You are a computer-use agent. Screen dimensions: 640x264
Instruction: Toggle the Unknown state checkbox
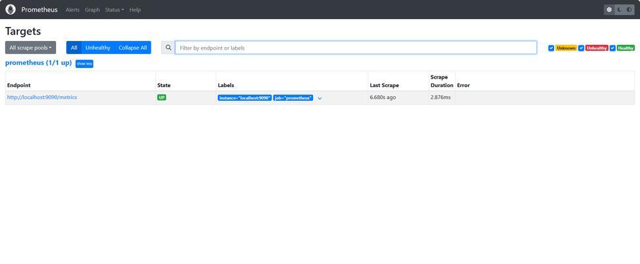click(x=551, y=48)
